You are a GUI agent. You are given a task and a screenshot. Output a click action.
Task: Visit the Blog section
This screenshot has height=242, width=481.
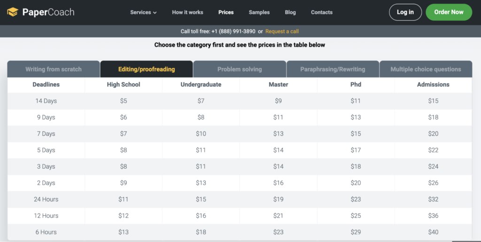pyautogui.click(x=290, y=12)
